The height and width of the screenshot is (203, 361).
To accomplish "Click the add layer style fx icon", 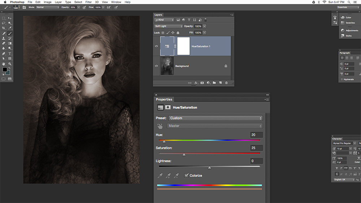I will point(196,83).
